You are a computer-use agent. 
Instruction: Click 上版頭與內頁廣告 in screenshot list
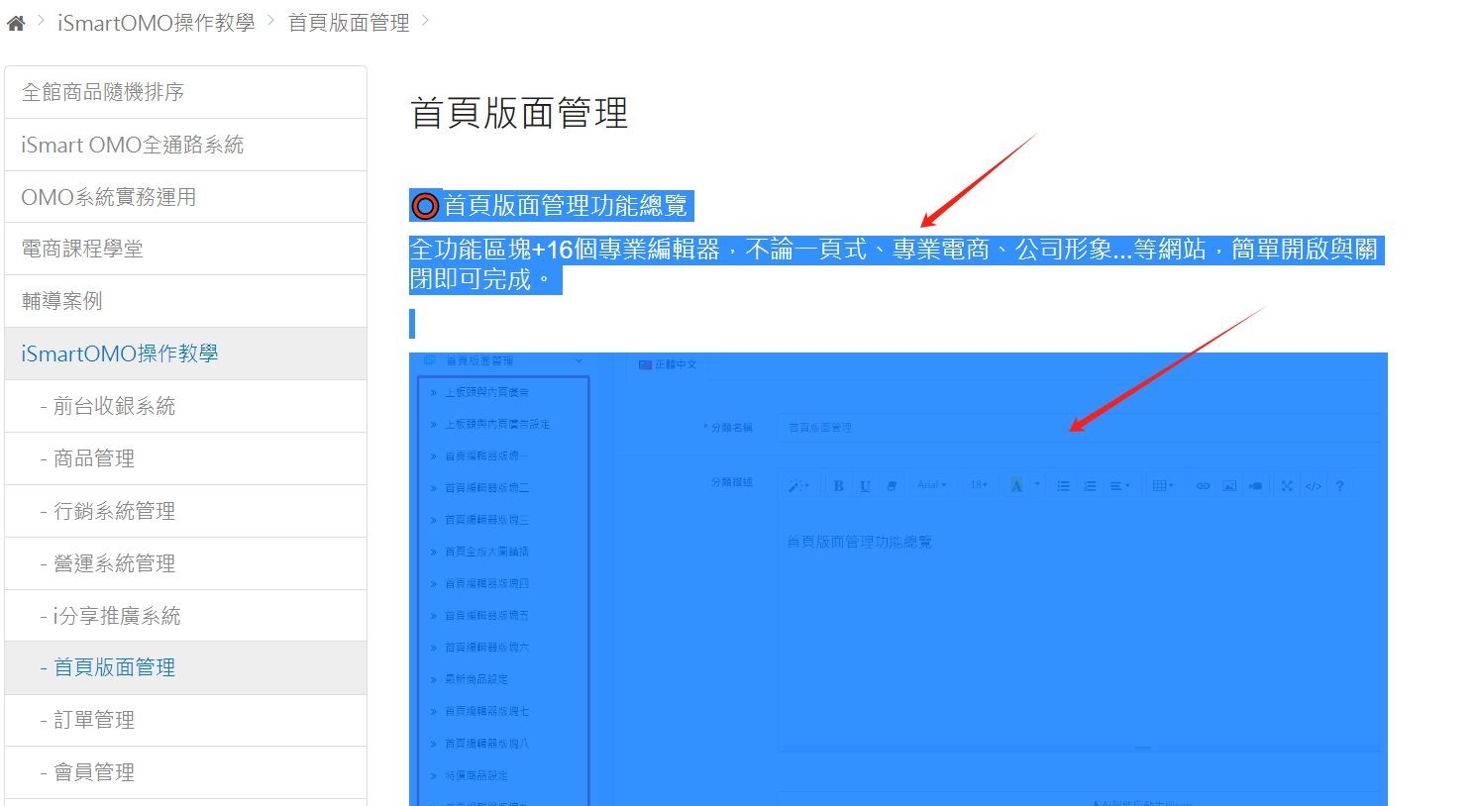[486, 392]
